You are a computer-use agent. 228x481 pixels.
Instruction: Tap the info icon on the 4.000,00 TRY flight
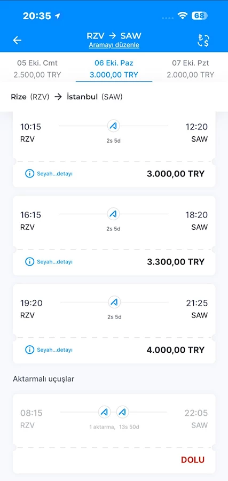29,350
